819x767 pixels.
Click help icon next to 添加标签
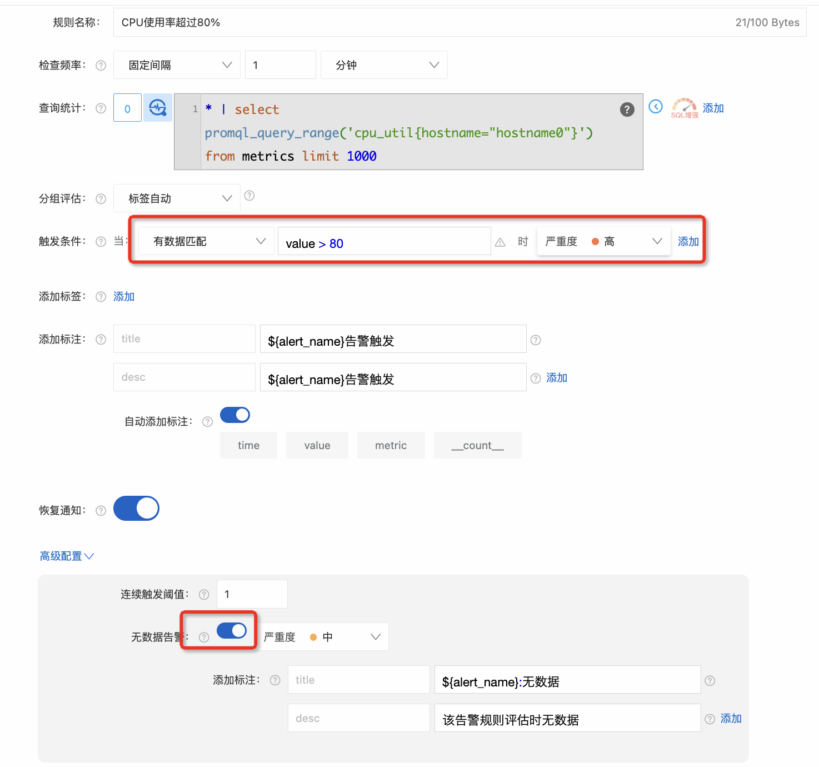[x=101, y=297]
